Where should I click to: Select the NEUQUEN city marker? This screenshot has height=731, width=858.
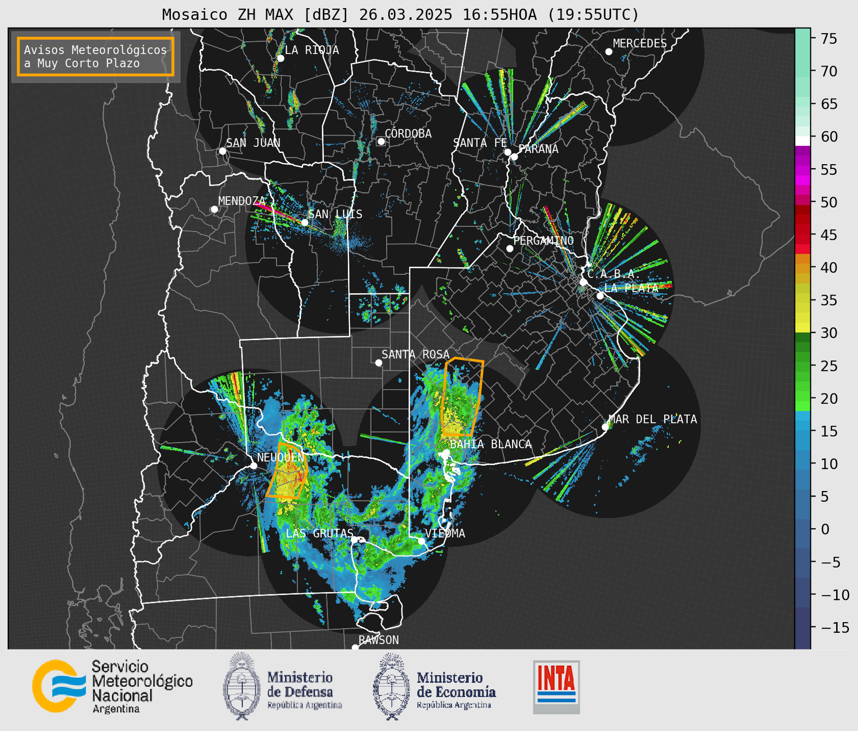coord(253,465)
